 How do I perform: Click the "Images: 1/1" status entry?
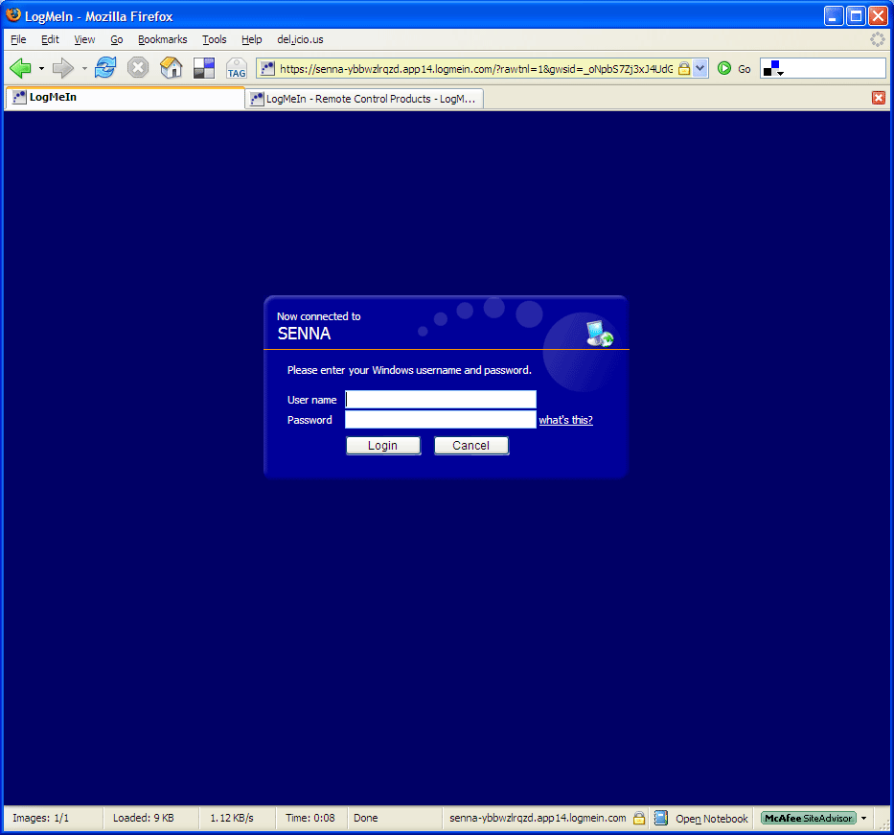[41, 818]
